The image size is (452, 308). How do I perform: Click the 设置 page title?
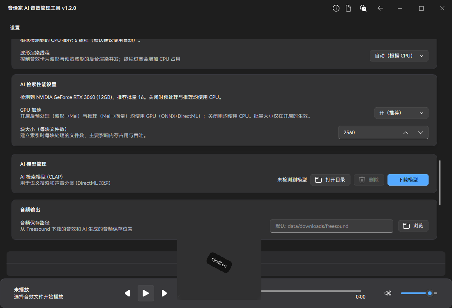15,28
